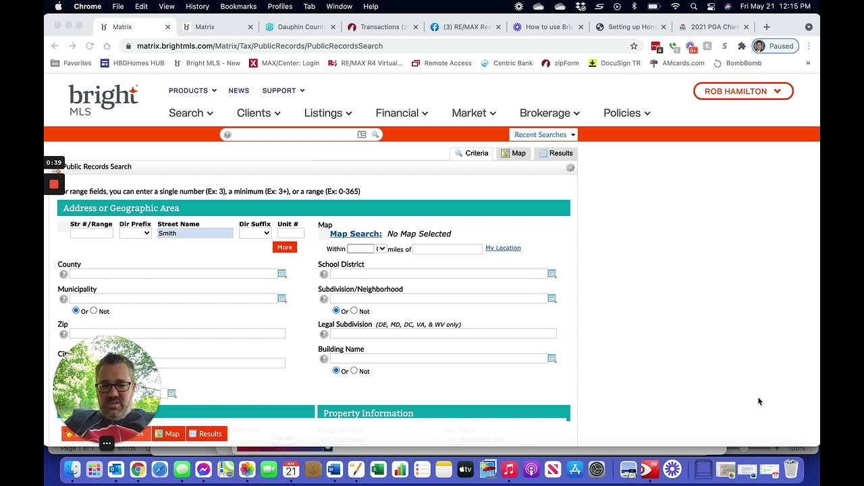This screenshot has height=486, width=864.
Task: Click the Zip input field
Action: coord(178,333)
